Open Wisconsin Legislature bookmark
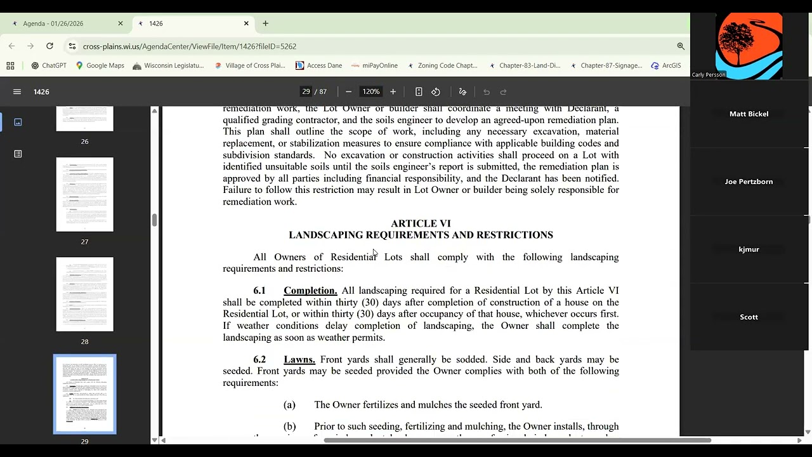This screenshot has height=457, width=812. pyautogui.click(x=168, y=65)
